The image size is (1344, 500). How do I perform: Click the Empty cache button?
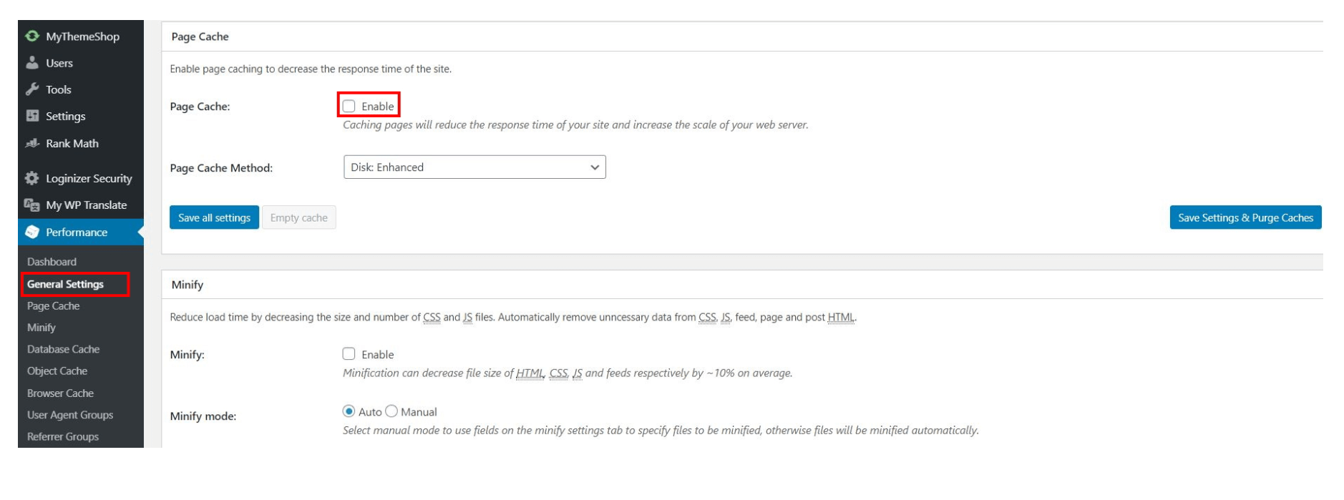tap(298, 217)
